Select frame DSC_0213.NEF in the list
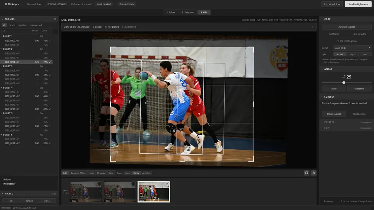The image size is (374, 210). (x=26, y=109)
